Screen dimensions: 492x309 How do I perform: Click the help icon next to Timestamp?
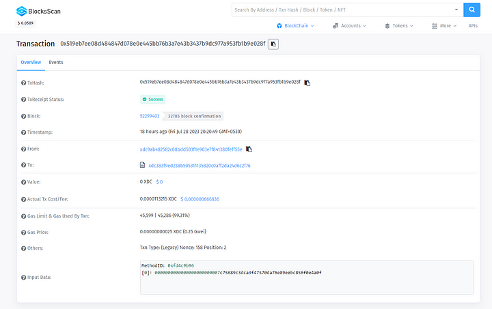[24, 132]
